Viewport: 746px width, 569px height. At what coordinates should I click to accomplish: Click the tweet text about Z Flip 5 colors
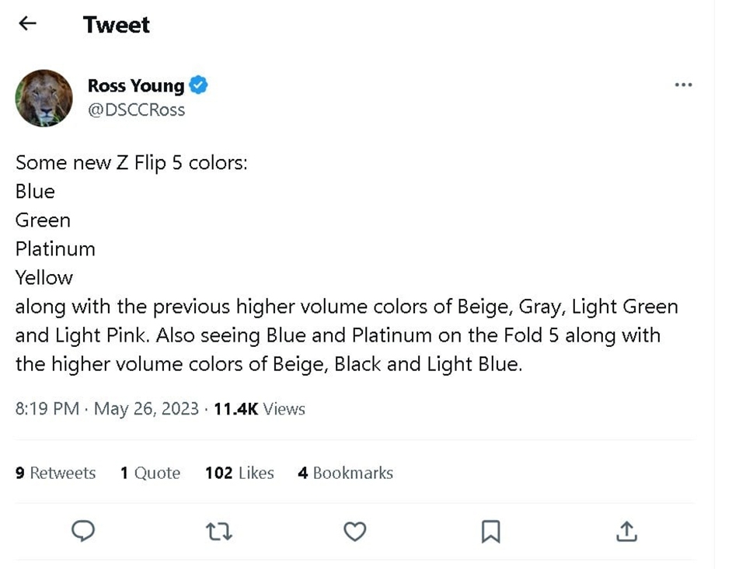pos(131,163)
